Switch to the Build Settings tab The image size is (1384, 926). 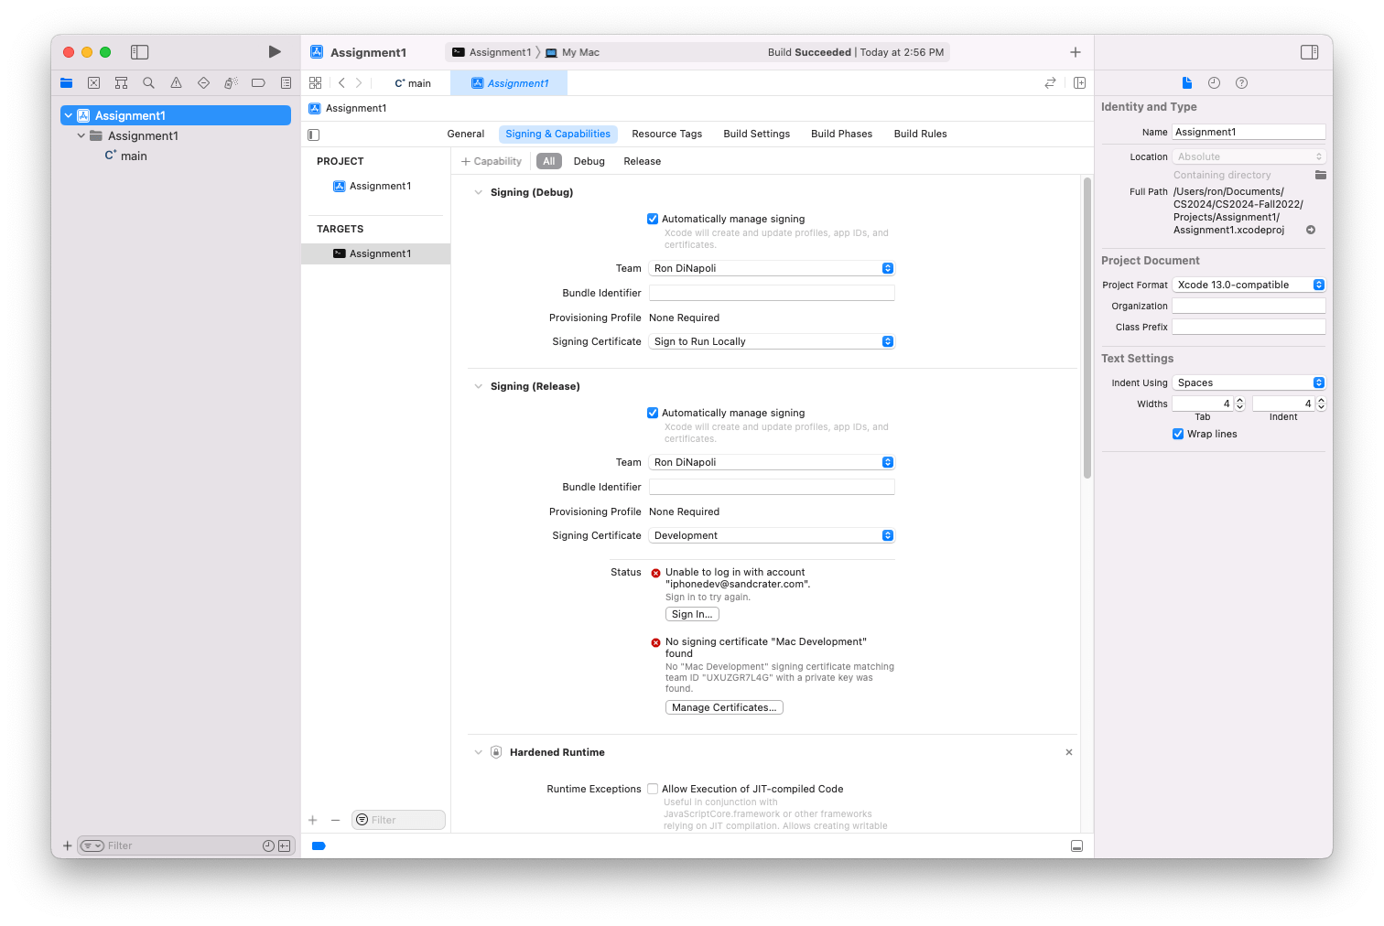756,134
